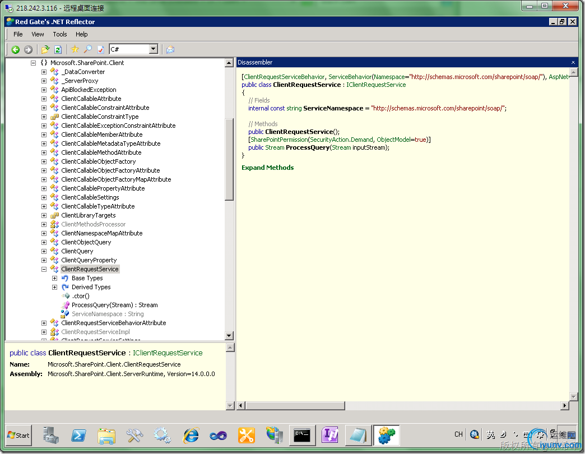The height and width of the screenshot is (454, 585).
Task: Collapse the Microsoft.SharePoint.Client namespace node
Action: pos(33,63)
